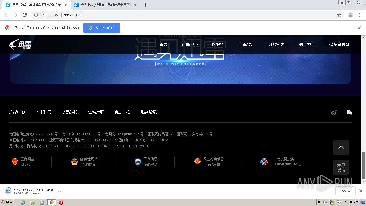Open the Weibo social icon

334,113
